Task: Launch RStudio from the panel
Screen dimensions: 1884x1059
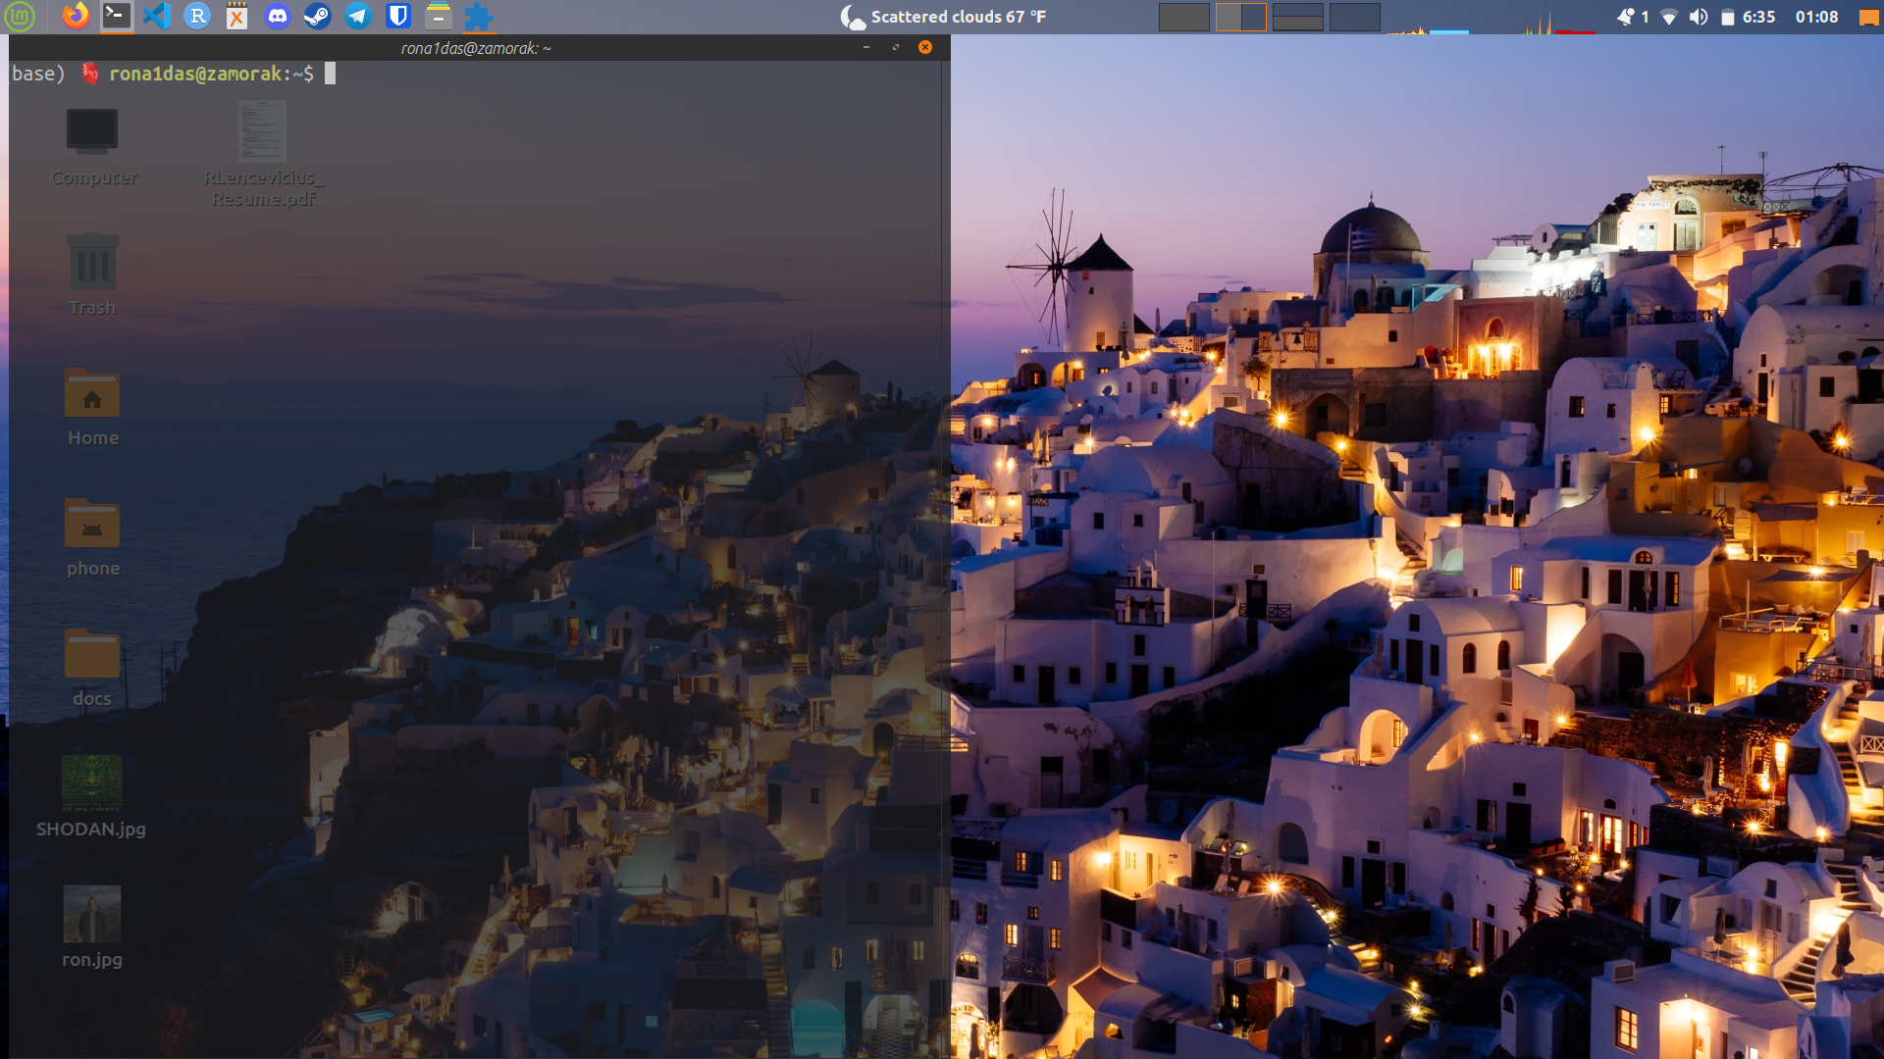Action: pyautogui.click(x=197, y=17)
